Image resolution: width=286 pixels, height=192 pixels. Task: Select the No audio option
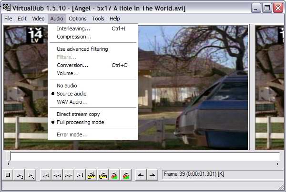pos(93,86)
